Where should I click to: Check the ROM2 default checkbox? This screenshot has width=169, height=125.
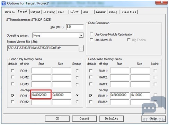click(12, 77)
